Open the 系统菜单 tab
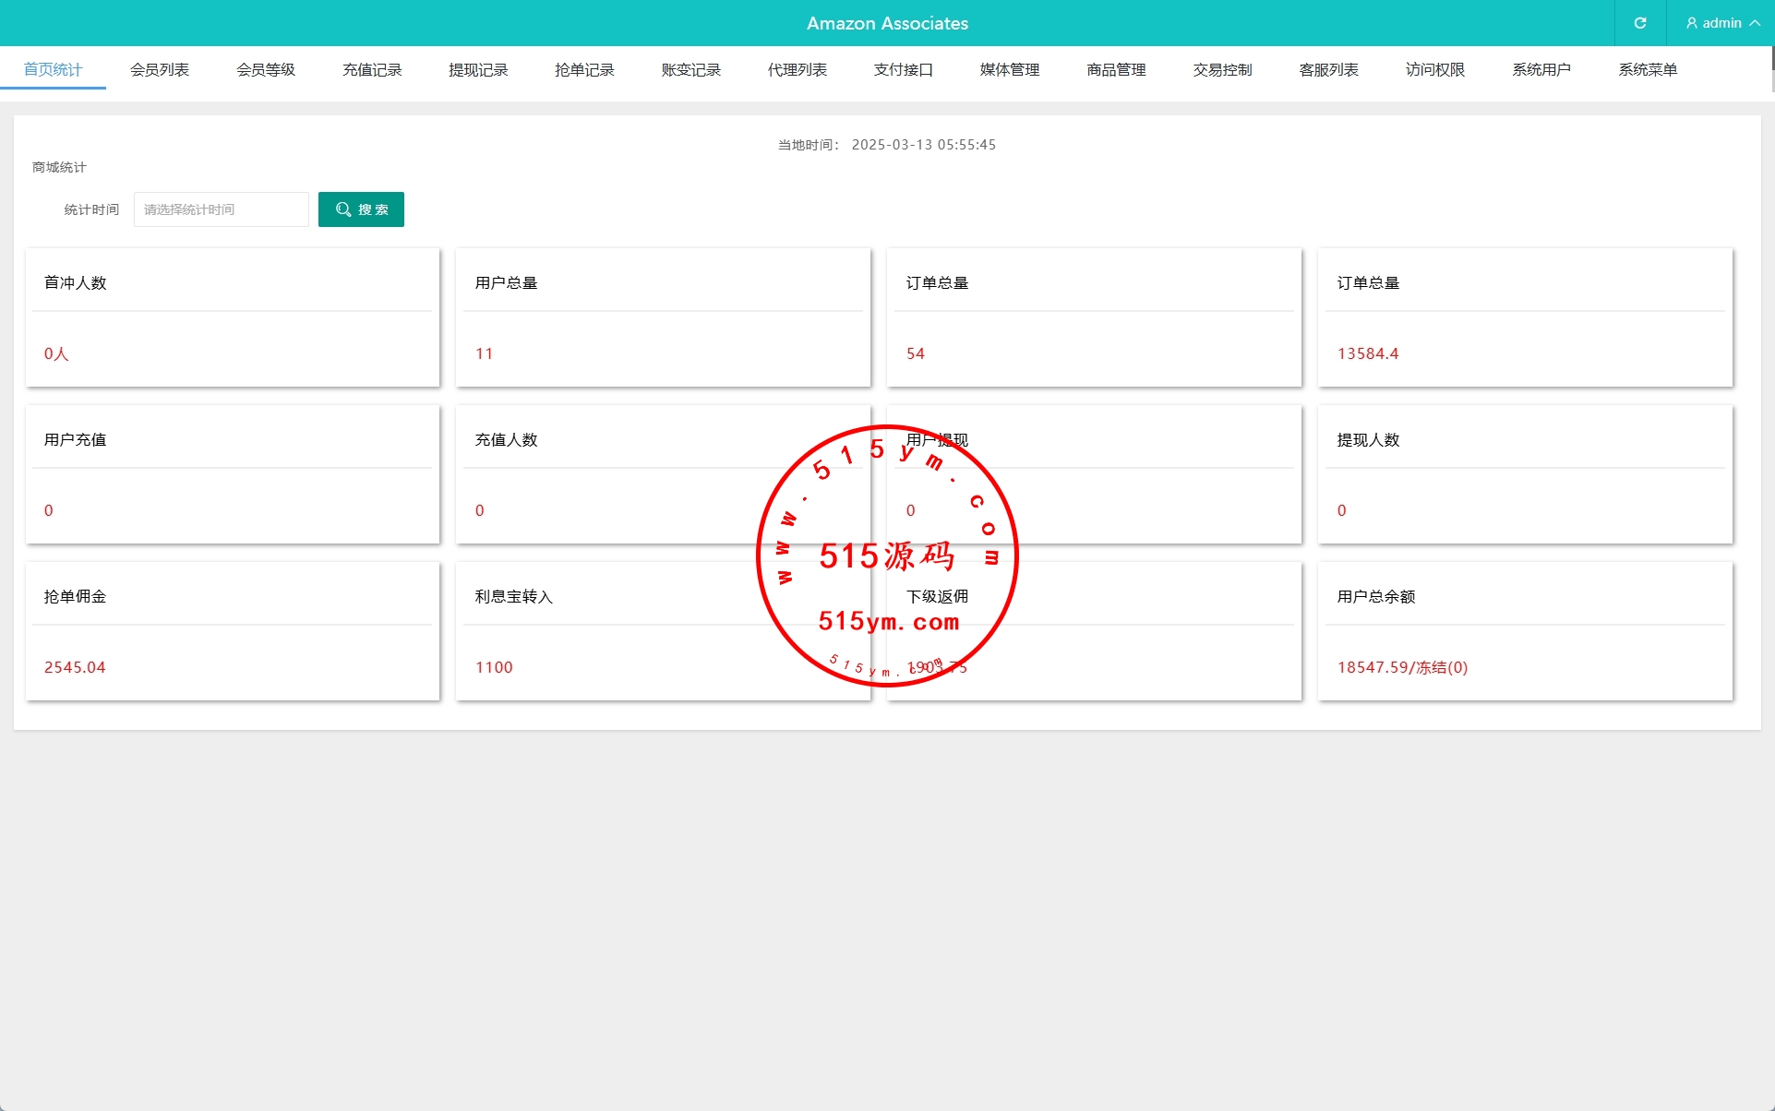This screenshot has width=1775, height=1111. pos(1648,70)
